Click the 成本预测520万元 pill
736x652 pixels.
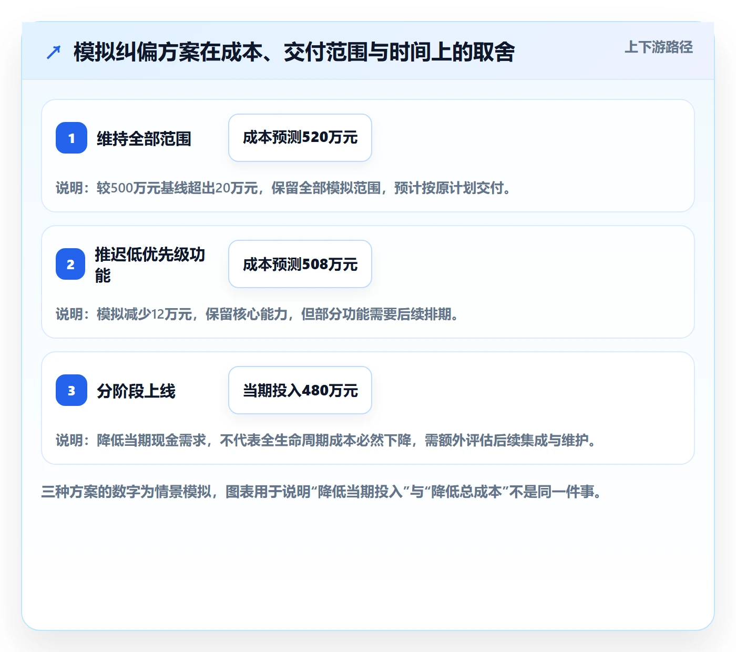click(x=300, y=138)
